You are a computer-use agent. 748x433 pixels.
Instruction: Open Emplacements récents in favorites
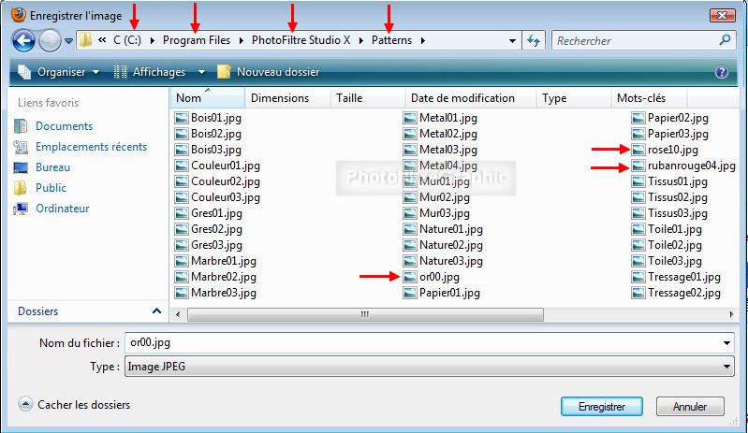click(90, 147)
